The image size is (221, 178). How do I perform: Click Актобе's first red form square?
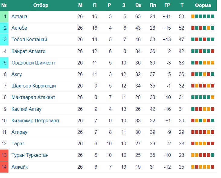[193, 28]
